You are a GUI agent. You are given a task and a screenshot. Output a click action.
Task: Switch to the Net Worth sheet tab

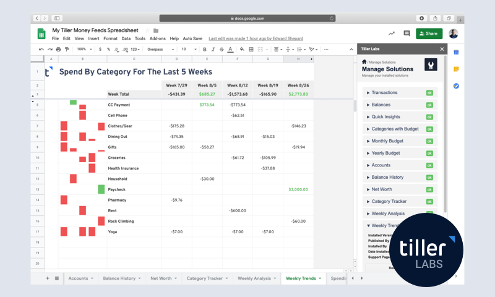163,278
